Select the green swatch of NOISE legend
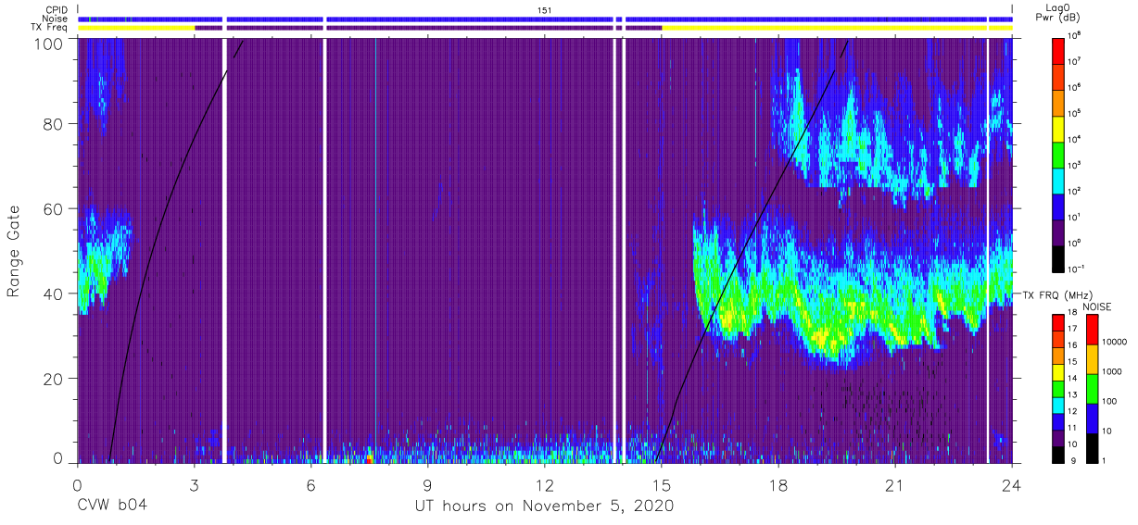The height and width of the screenshot is (525, 1138). 1092,387
